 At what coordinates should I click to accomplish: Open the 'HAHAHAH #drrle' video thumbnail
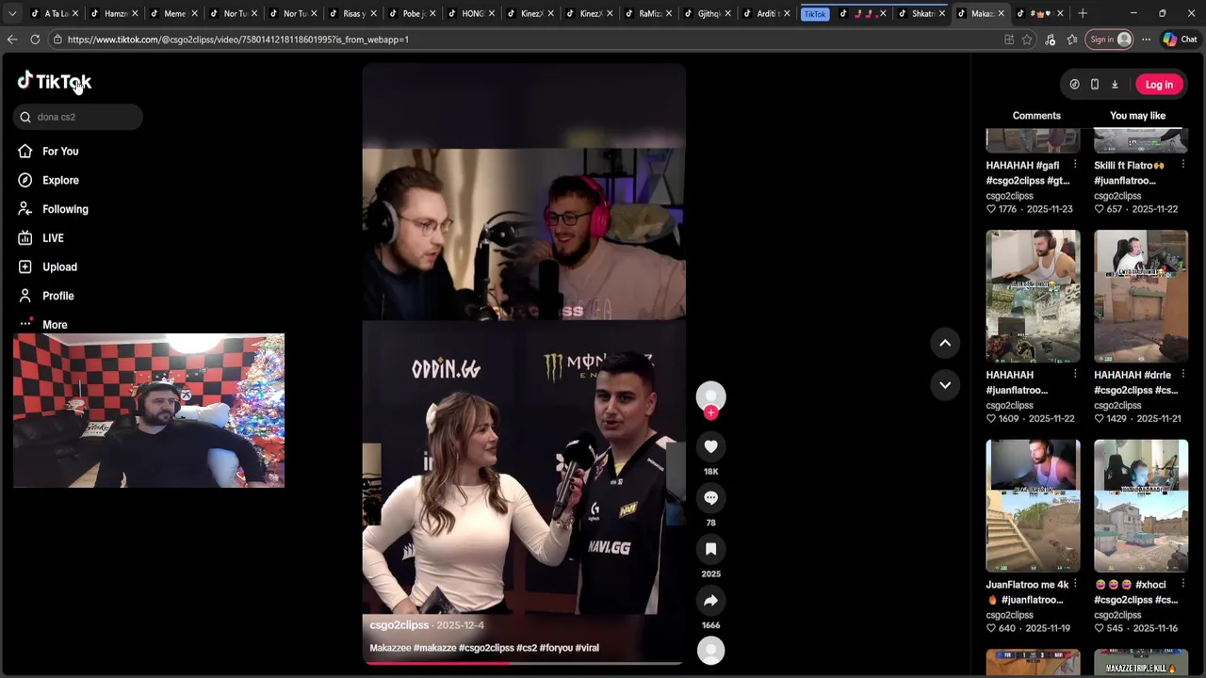click(x=1141, y=296)
